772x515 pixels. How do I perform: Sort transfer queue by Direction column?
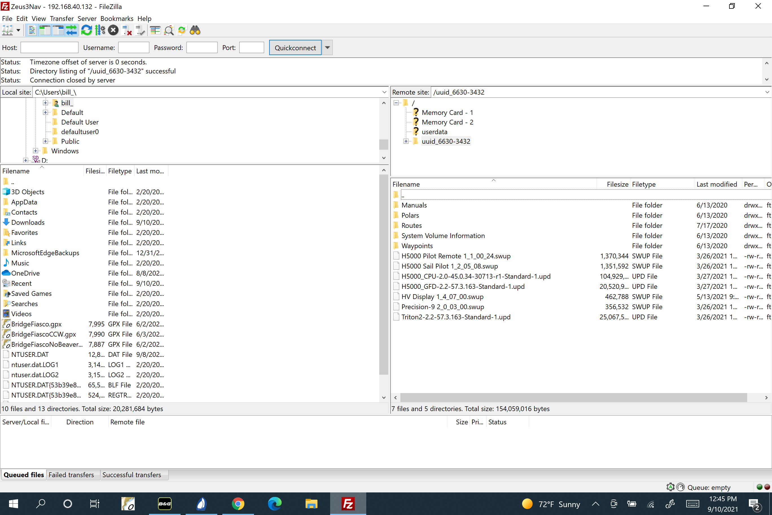[80, 422]
